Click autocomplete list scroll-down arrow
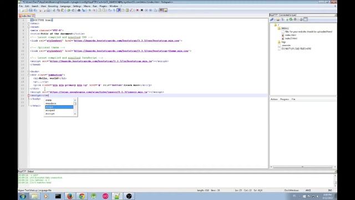Image resolution: width=355 pixels, height=200 pixels. click(x=75, y=114)
